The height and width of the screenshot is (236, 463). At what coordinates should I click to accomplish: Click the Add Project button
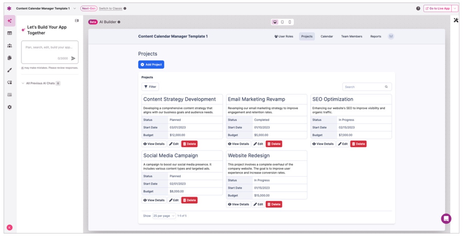pyautogui.click(x=151, y=65)
